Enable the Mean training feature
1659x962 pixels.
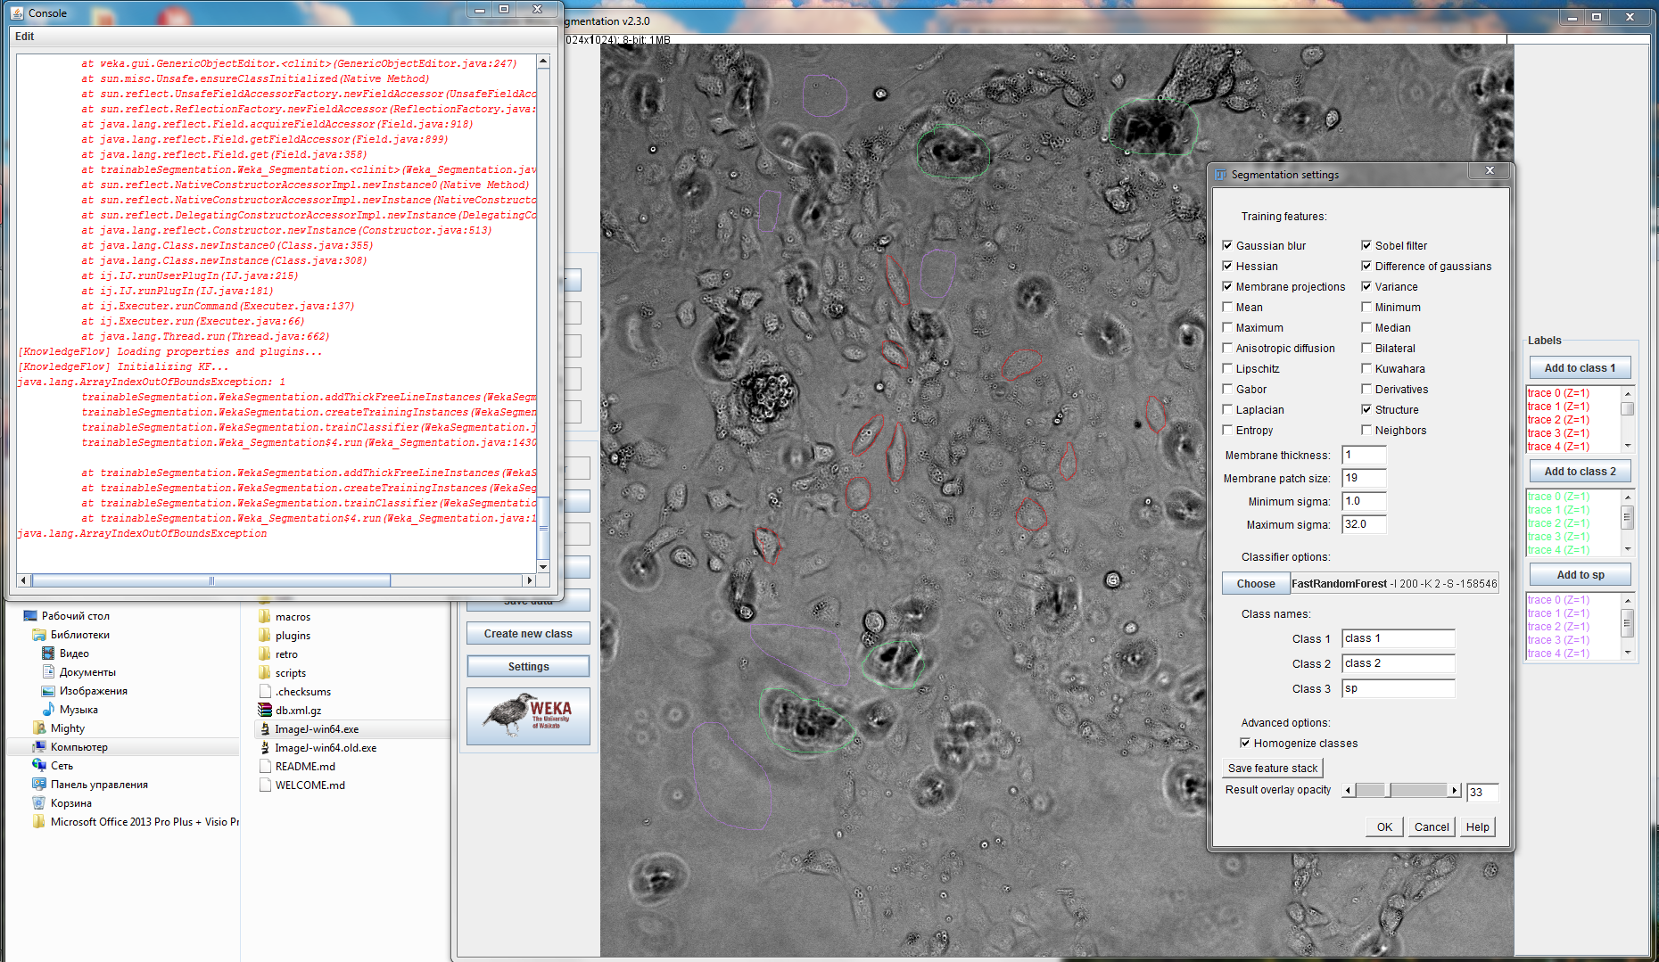1228,307
